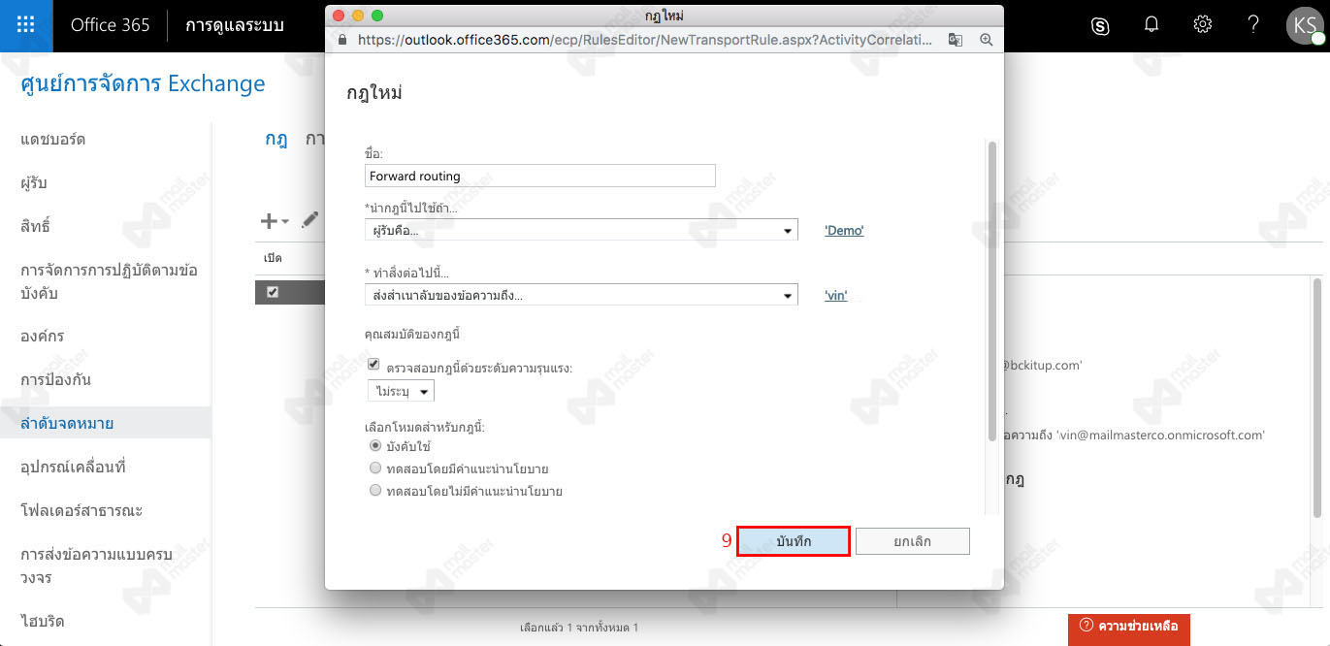This screenshot has height=646, width=1330.
Task: Open การป้องกัน in the sidebar
Action: click(56, 379)
